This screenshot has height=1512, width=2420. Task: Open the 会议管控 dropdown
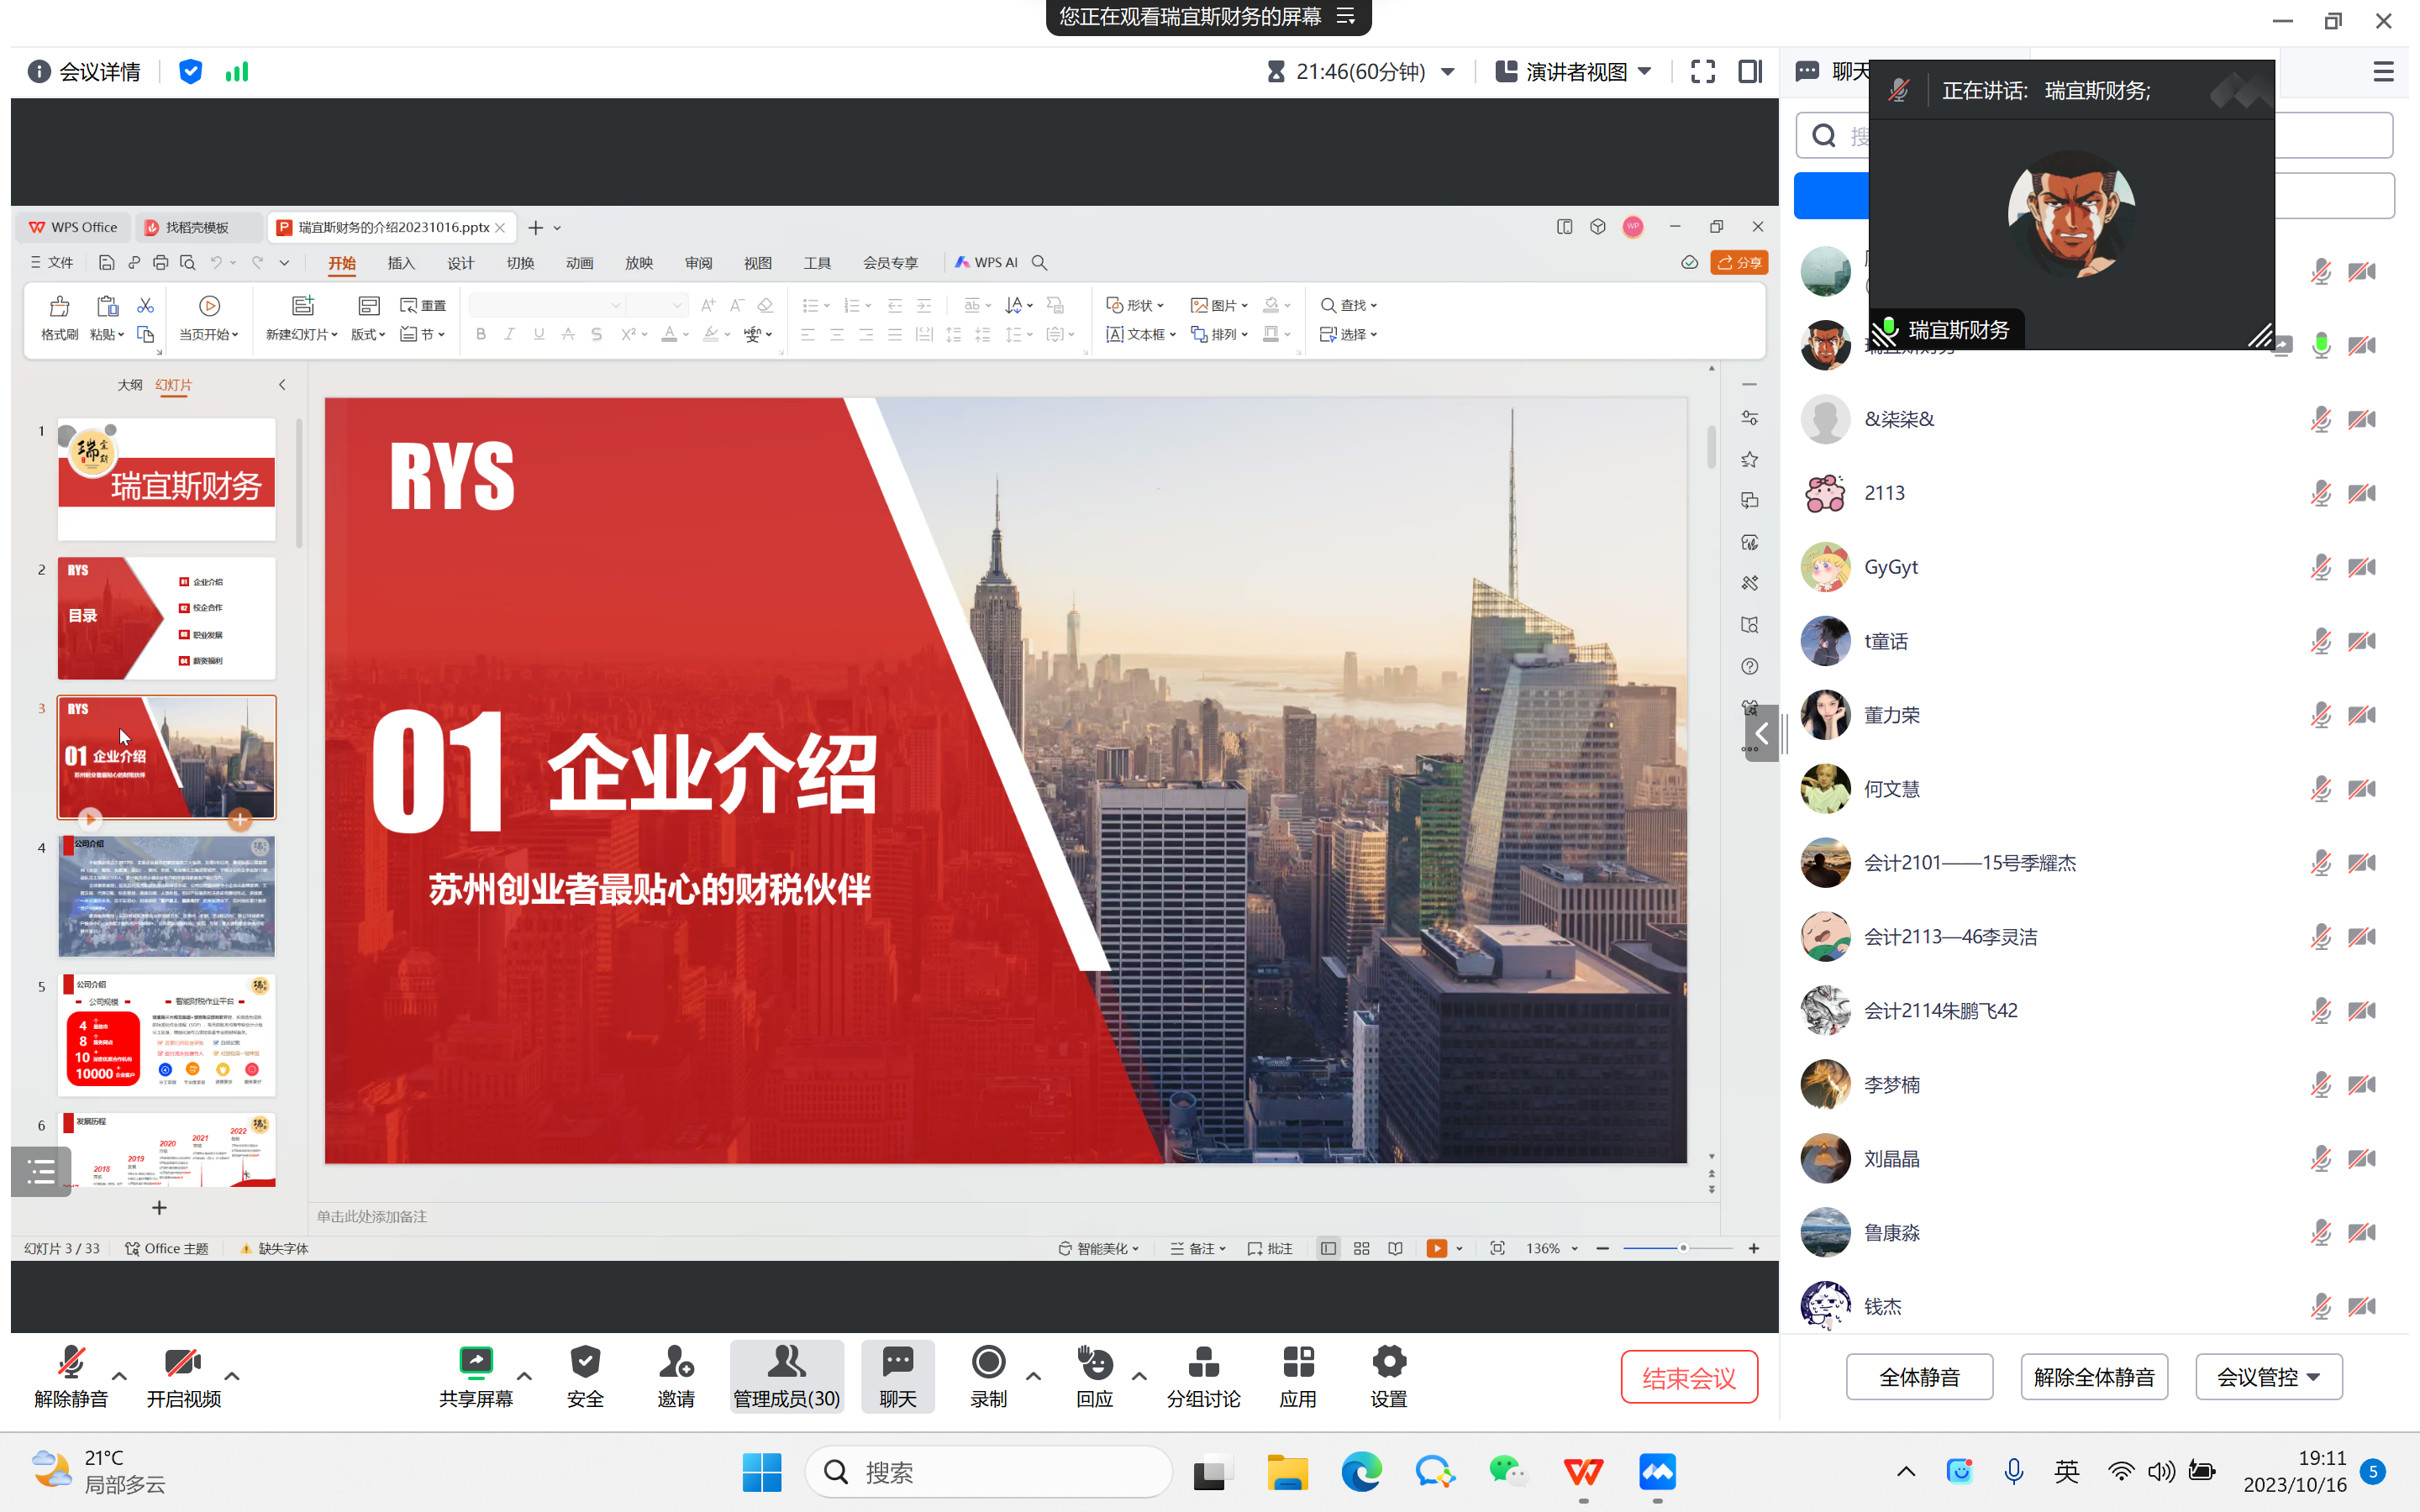click(x=2268, y=1377)
